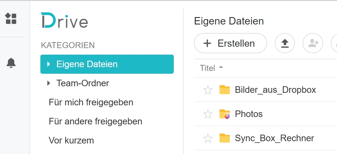The image size is (337, 154).
Task: Open the Sync_Box_Rechner folder name
Action: pyautogui.click(x=274, y=138)
